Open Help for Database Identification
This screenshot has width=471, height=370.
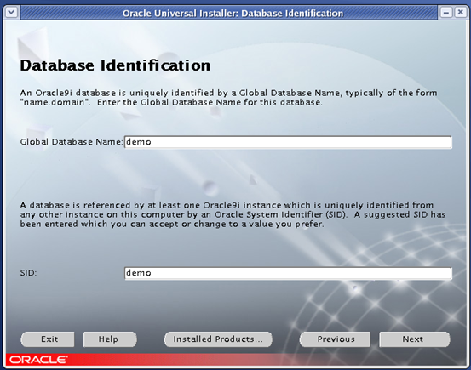pyautogui.click(x=110, y=339)
